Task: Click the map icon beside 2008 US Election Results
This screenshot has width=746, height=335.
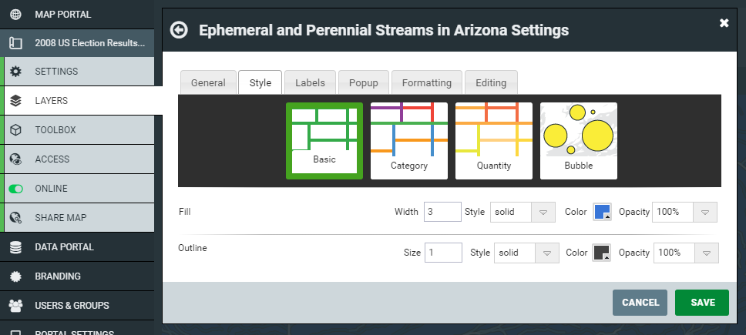Action: [x=15, y=43]
